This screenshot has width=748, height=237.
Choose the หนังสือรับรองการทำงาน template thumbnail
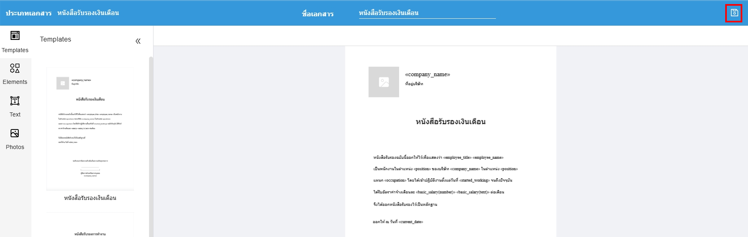click(90, 226)
